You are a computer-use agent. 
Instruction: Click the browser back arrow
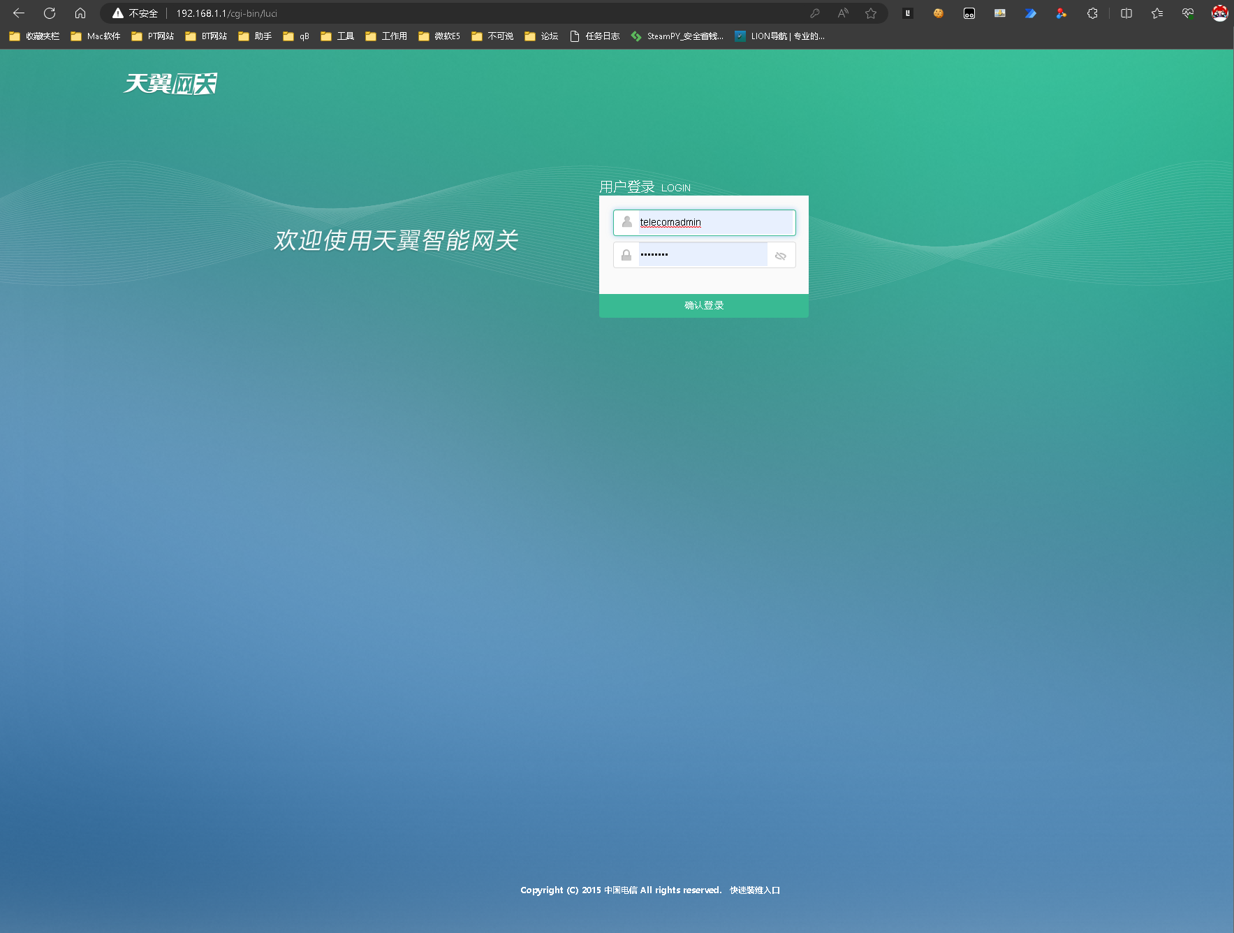click(x=19, y=13)
